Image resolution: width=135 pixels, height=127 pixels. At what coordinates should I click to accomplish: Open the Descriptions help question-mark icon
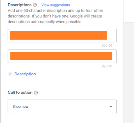click(x=35, y=5)
